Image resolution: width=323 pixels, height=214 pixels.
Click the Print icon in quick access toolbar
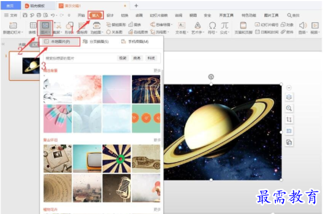click(39, 15)
